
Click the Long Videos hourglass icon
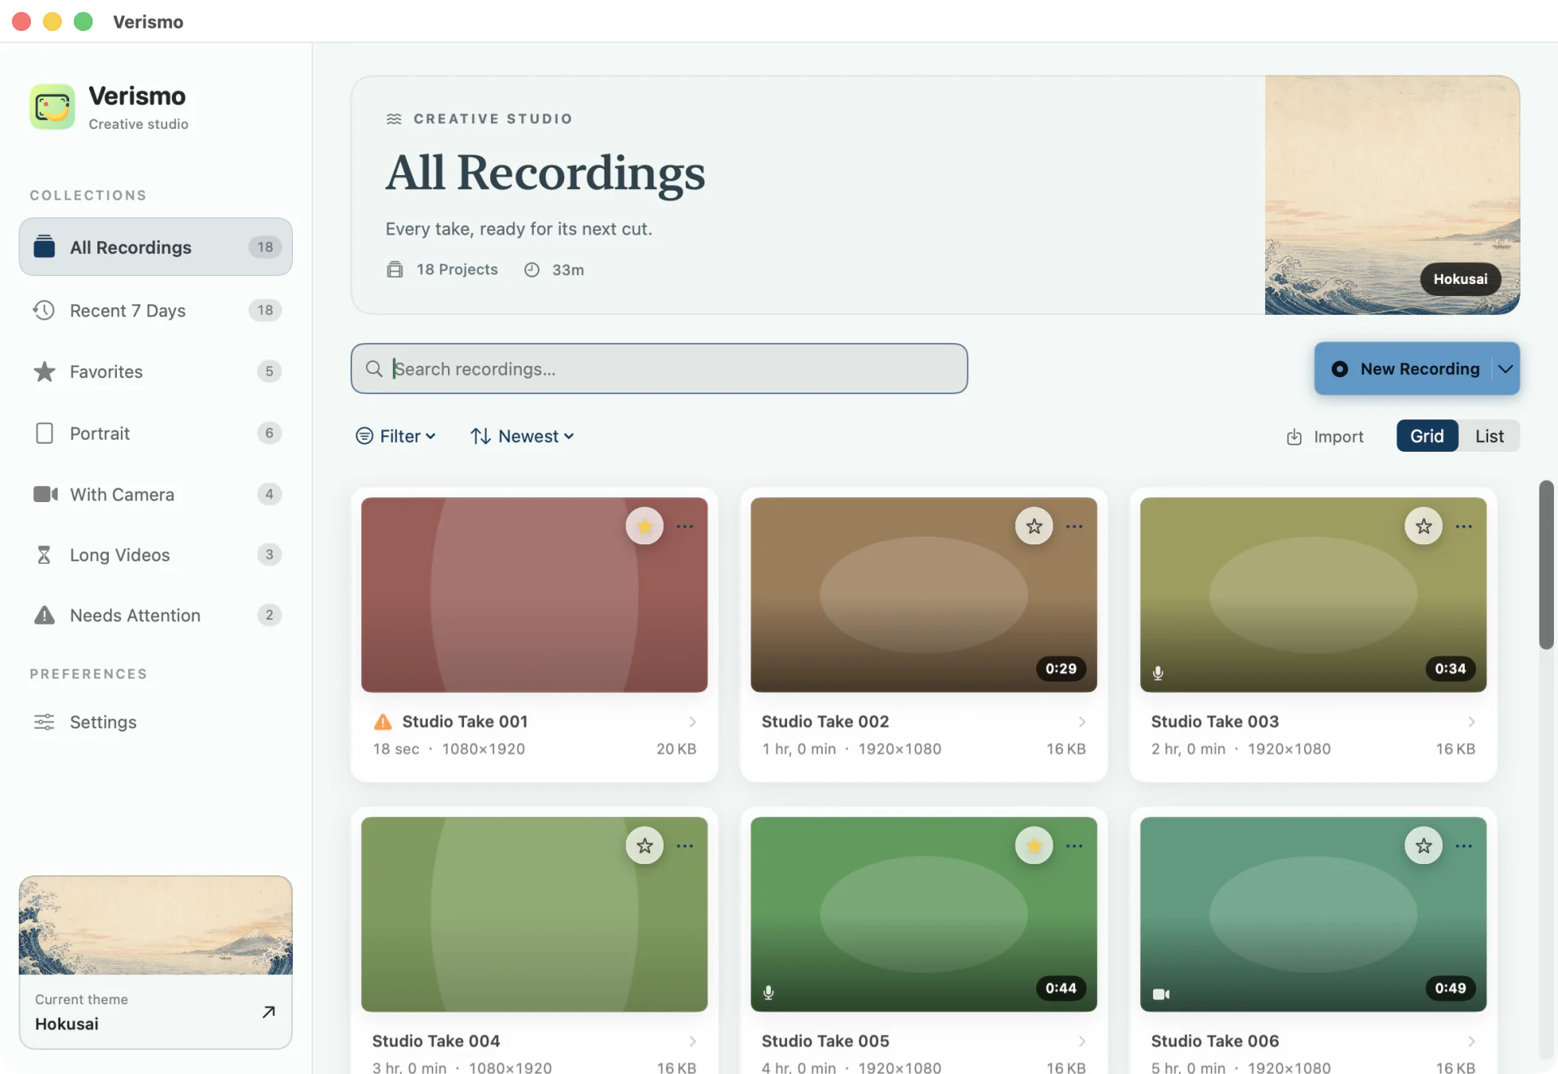45,555
